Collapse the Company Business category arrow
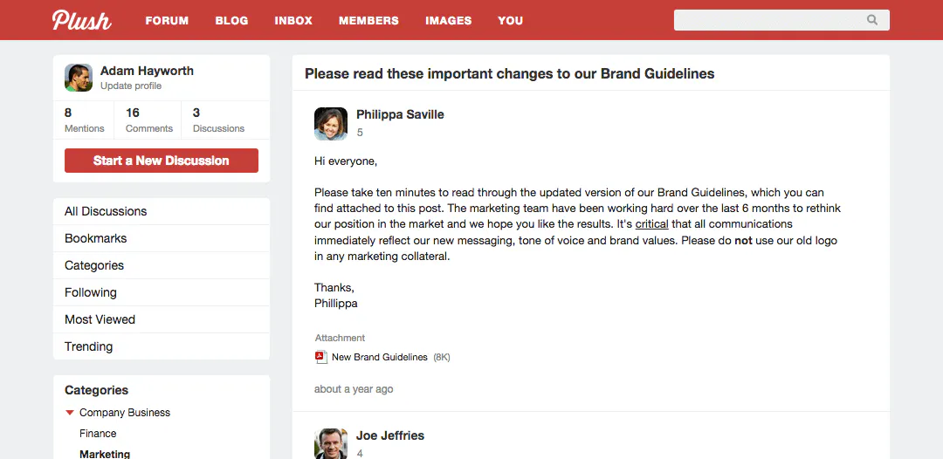The width and height of the screenshot is (943, 459). tap(70, 413)
